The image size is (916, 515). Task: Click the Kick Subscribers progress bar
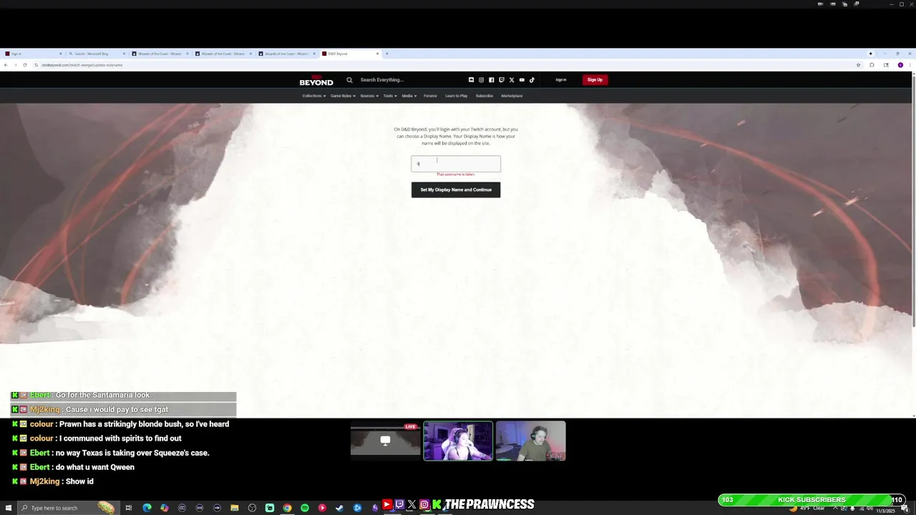[812, 500]
